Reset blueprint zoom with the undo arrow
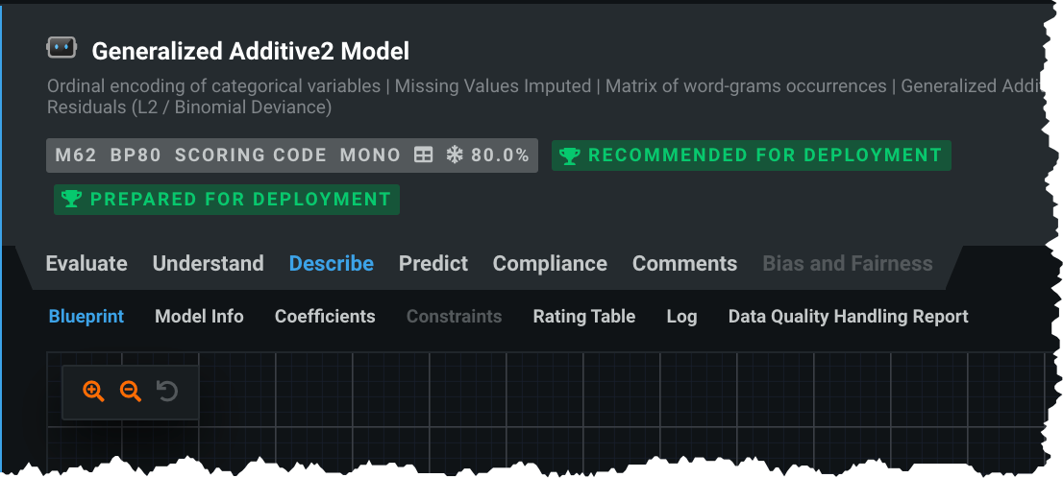The height and width of the screenshot is (478, 1063). [167, 391]
